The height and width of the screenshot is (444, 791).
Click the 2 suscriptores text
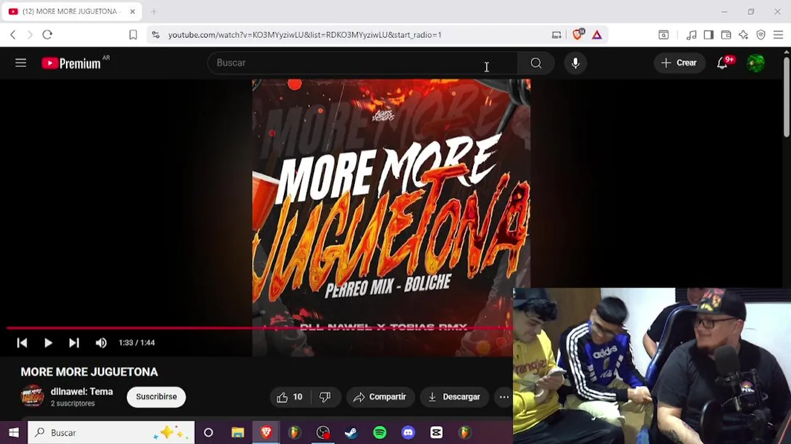pyautogui.click(x=73, y=403)
